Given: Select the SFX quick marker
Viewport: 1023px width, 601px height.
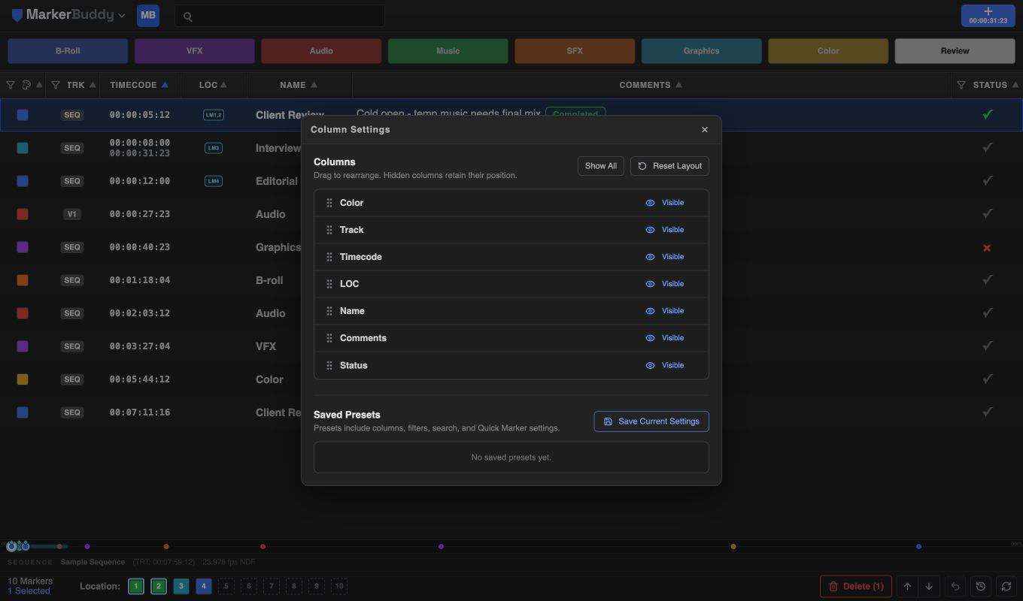Looking at the screenshot, I should (575, 51).
